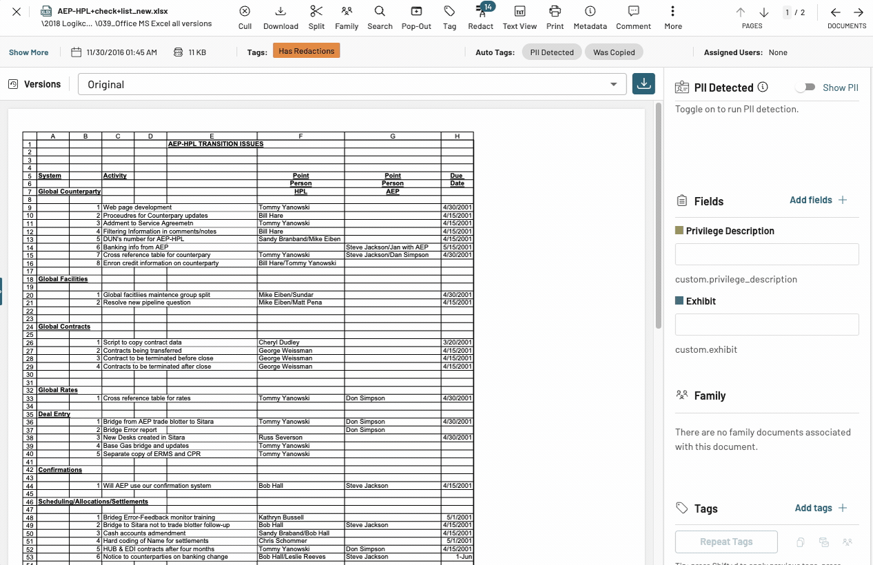Click cell 'Script to copy contract data'
The height and width of the screenshot is (565, 873).
(143, 342)
